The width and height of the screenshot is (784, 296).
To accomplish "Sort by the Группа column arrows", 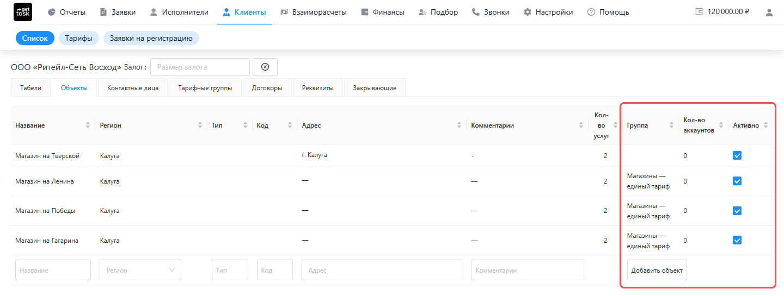I will pyautogui.click(x=672, y=125).
